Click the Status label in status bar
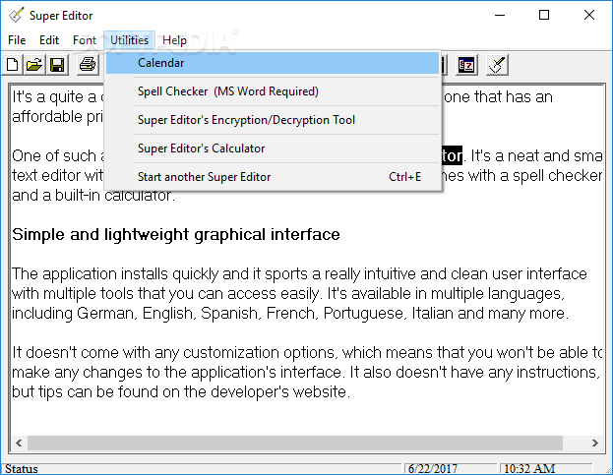613x475 pixels. 22,469
